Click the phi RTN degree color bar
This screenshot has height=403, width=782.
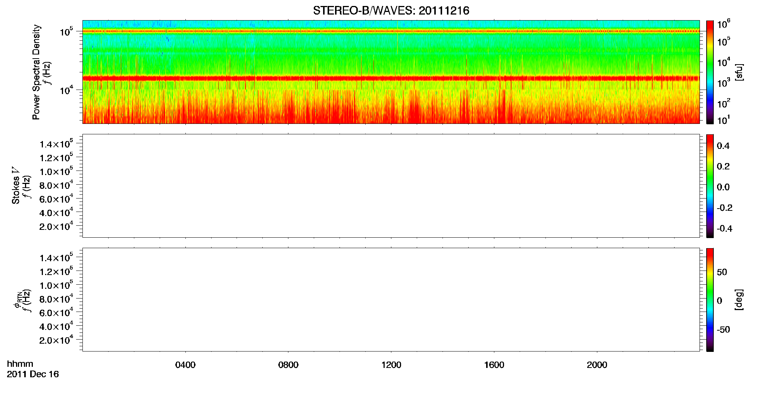(x=710, y=300)
